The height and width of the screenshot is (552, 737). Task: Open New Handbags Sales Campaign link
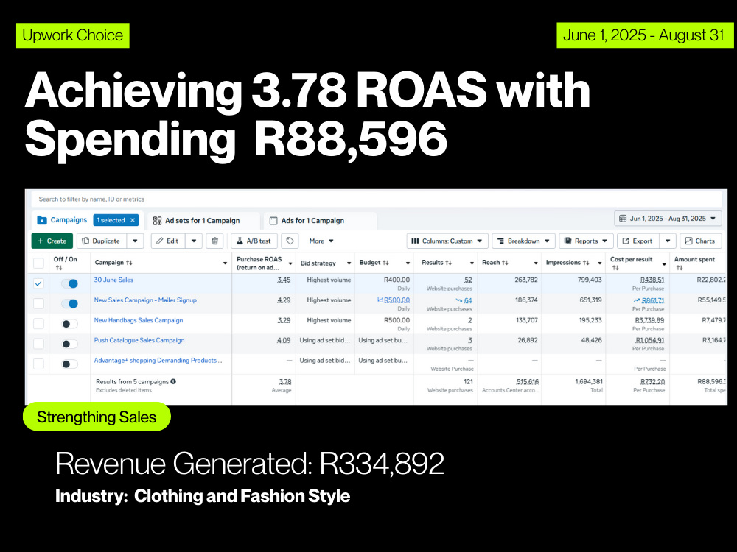pos(139,320)
